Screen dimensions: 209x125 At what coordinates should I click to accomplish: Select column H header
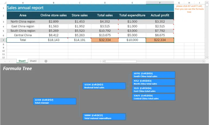coord(189,3)
